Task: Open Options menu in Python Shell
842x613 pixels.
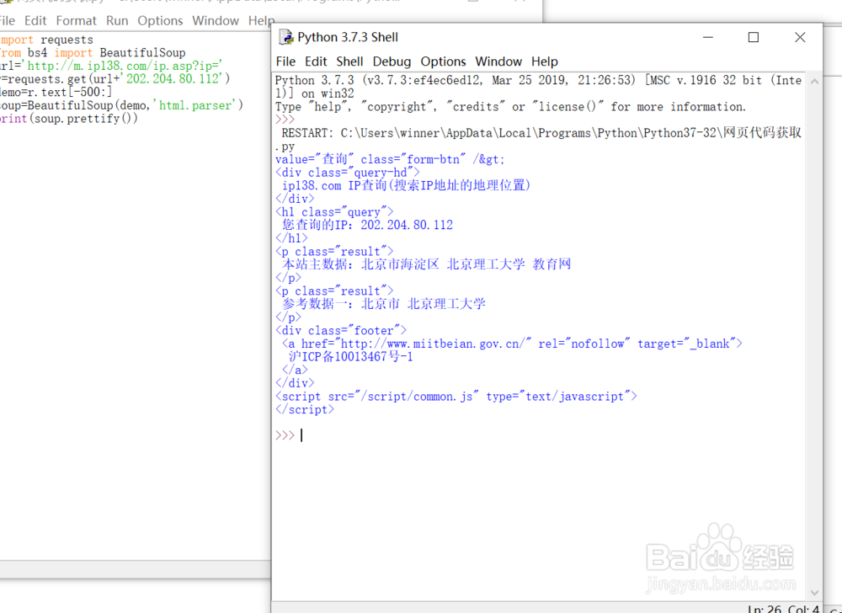Action: click(443, 61)
